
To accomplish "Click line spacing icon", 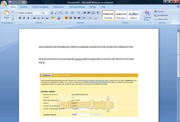I will [x=84, y=18].
